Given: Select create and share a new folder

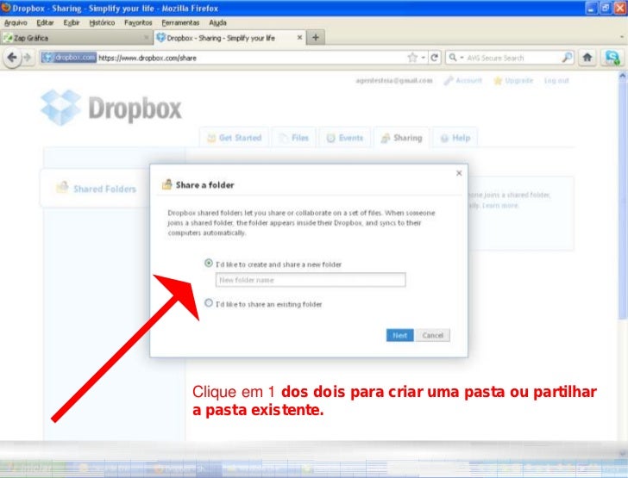Looking at the screenshot, I should tap(208, 264).
